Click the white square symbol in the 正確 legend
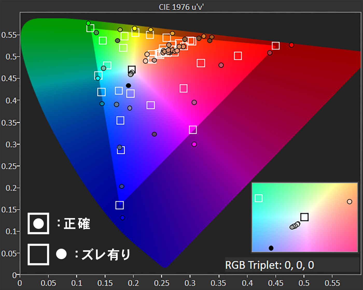 coord(38,224)
